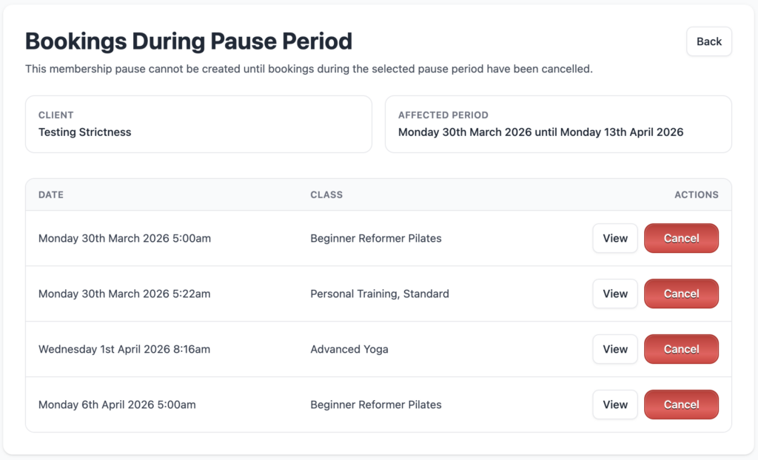Cancel the Personal Training, Standard booking

click(x=681, y=294)
